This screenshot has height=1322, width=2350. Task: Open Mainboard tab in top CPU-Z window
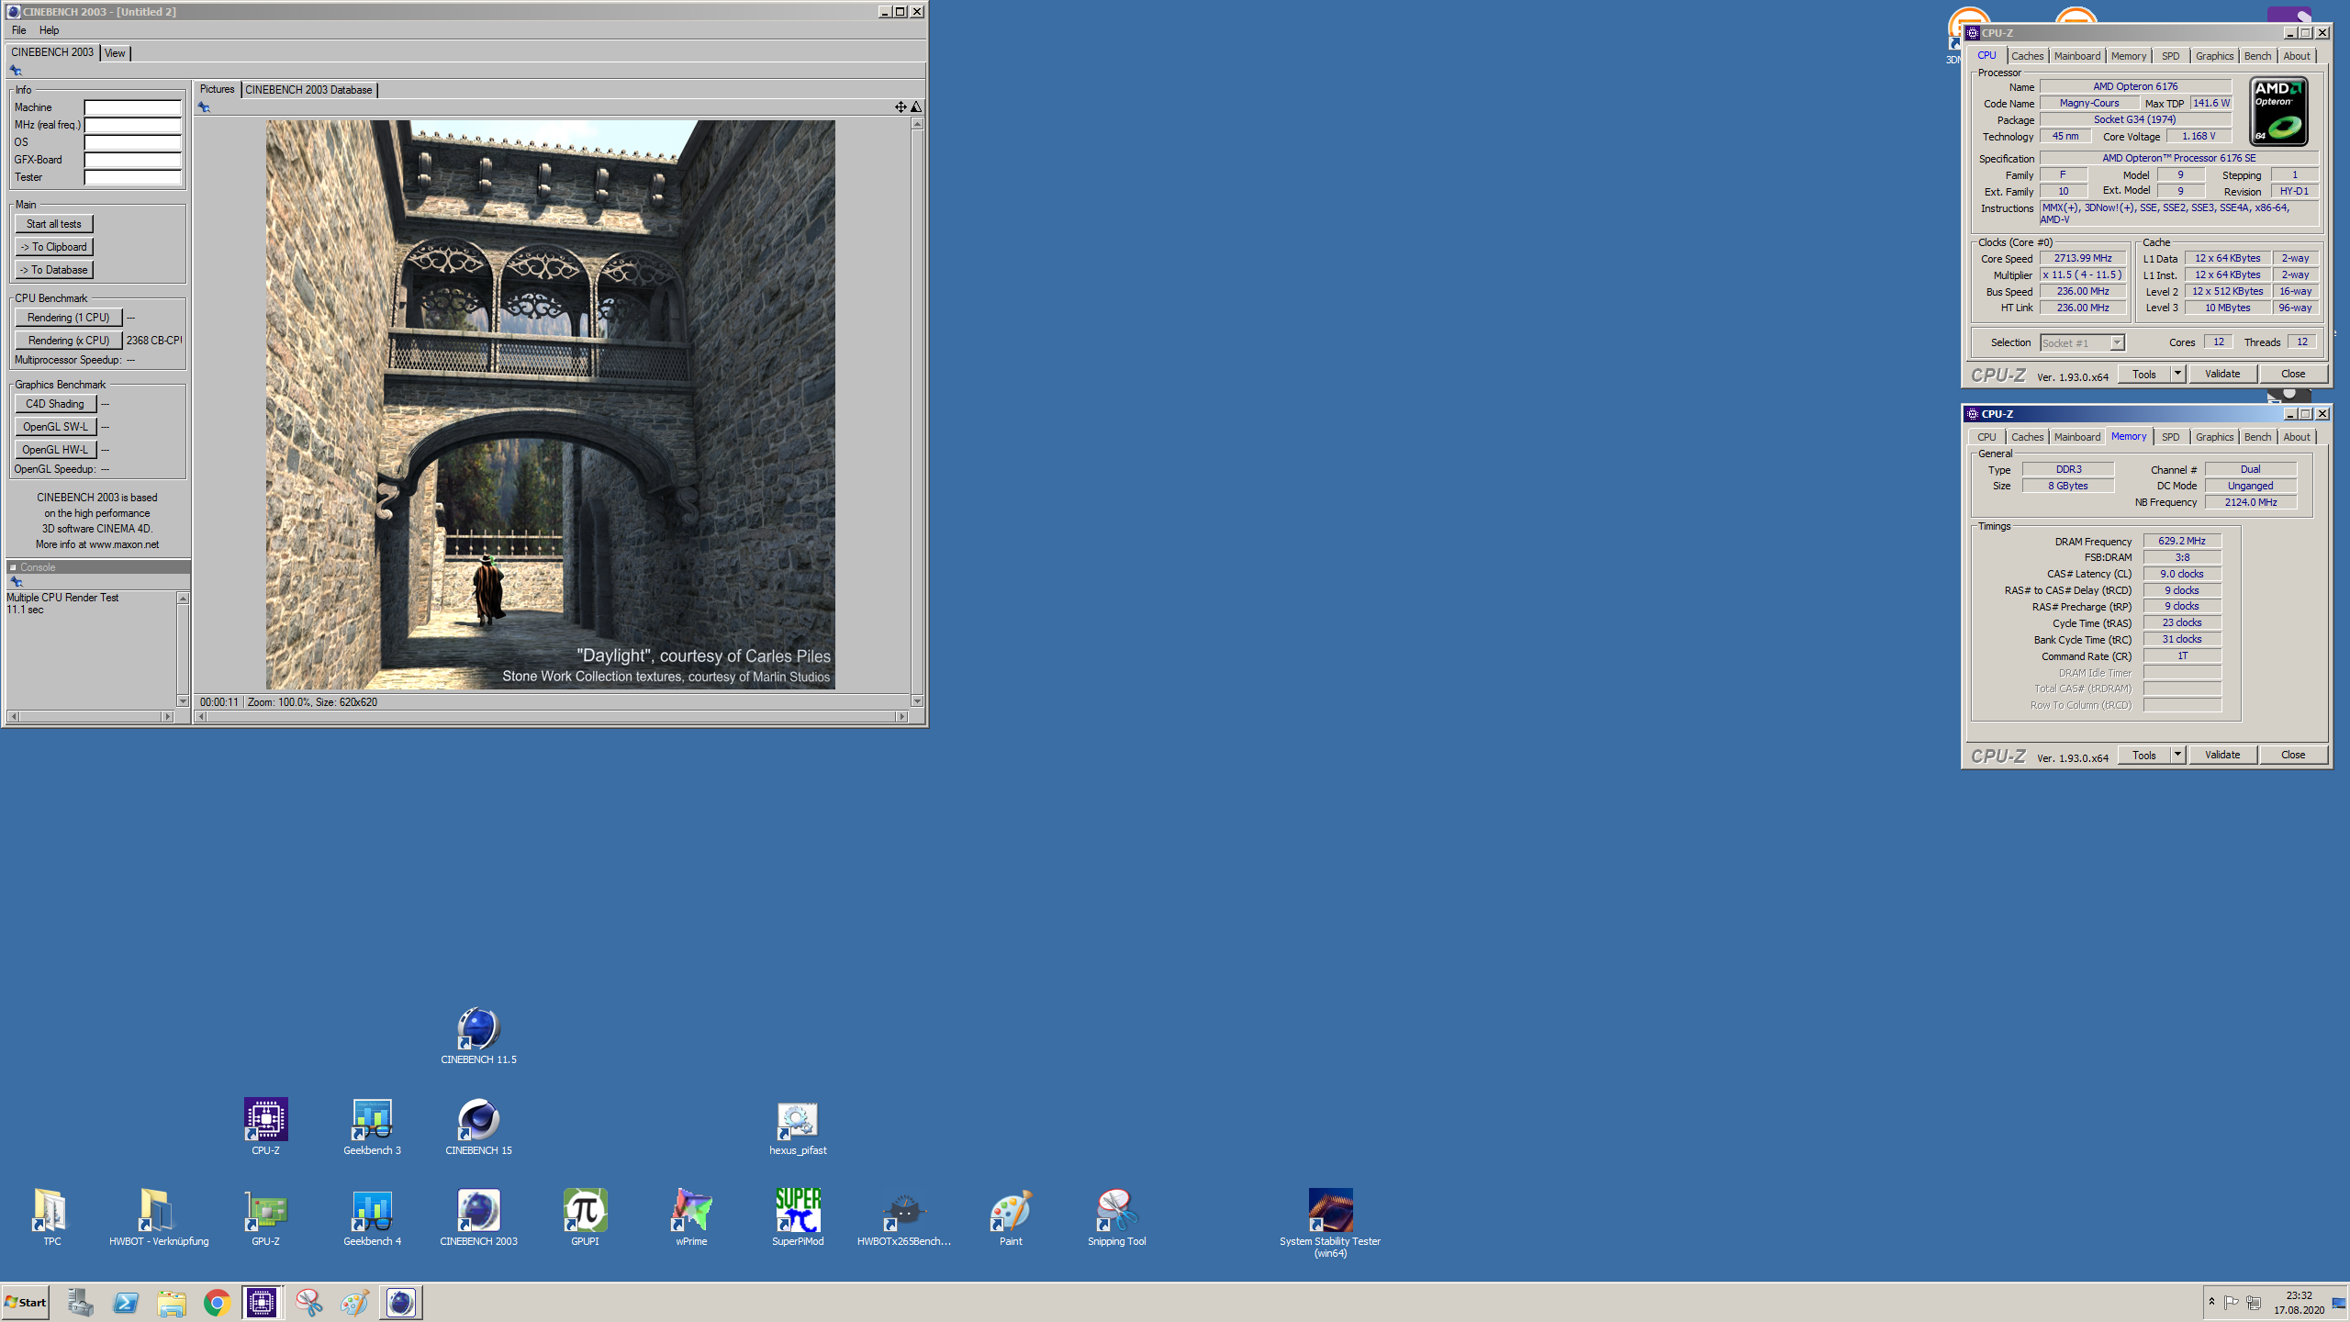click(2076, 56)
